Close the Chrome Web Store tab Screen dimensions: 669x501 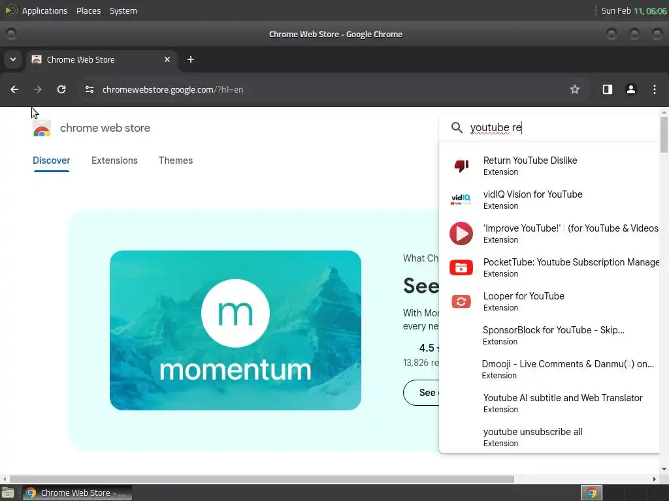167,59
